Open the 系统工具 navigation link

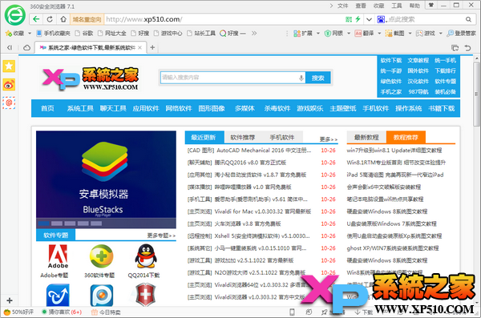click(80, 108)
